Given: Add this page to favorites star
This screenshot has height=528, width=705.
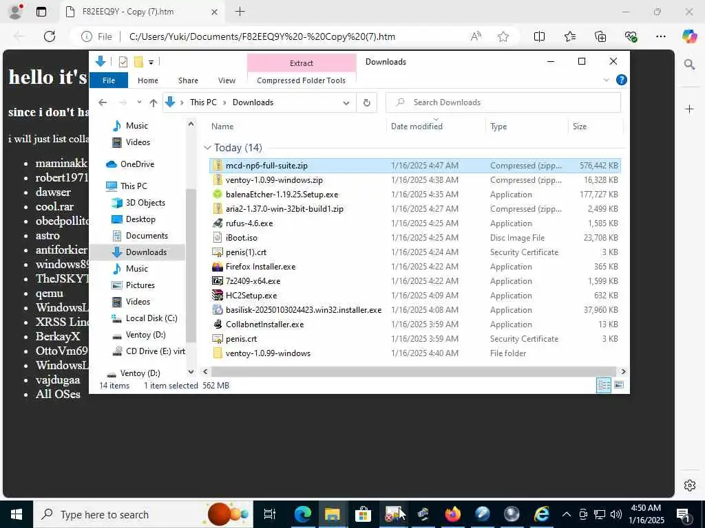Looking at the screenshot, I should click(x=503, y=36).
